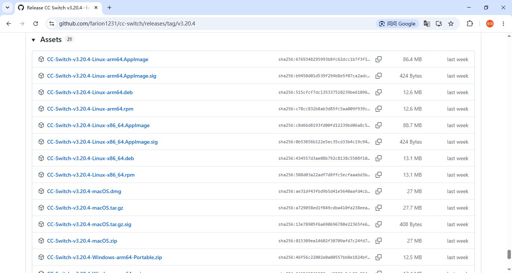Download CC-Switch-v3.20.4-Linux-arm64.AppImage

click(x=97, y=59)
